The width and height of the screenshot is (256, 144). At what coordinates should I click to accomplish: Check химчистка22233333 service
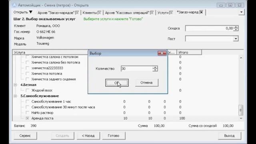[28, 68]
